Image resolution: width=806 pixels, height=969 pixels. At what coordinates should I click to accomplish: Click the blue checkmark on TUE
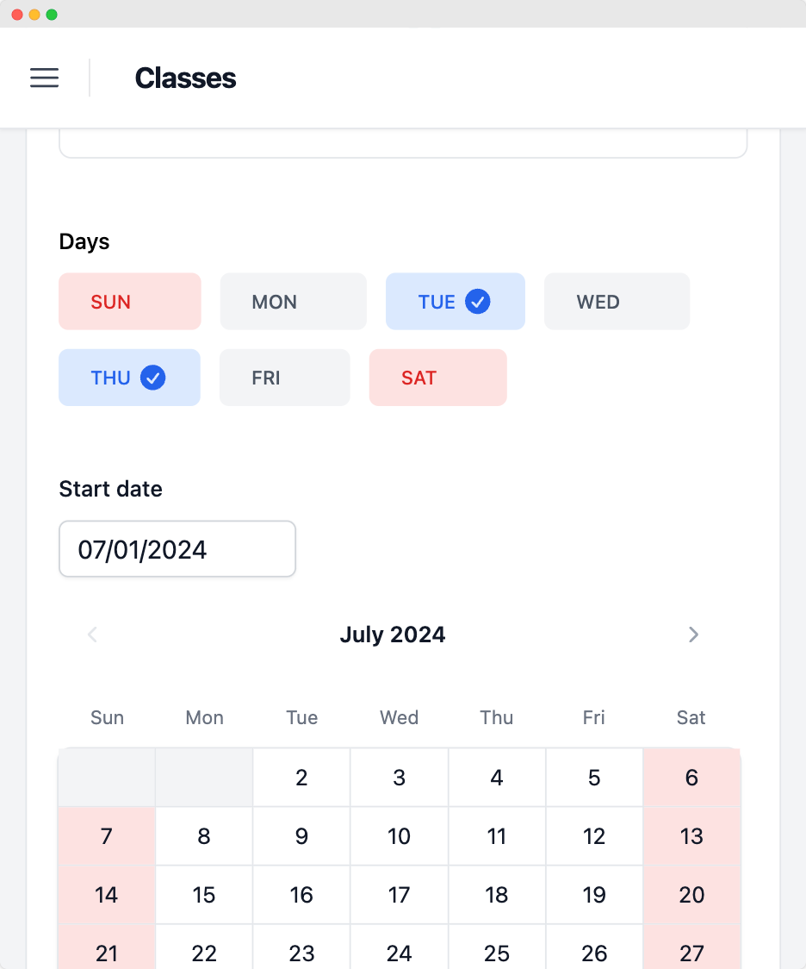pyautogui.click(x=477, y=302)
